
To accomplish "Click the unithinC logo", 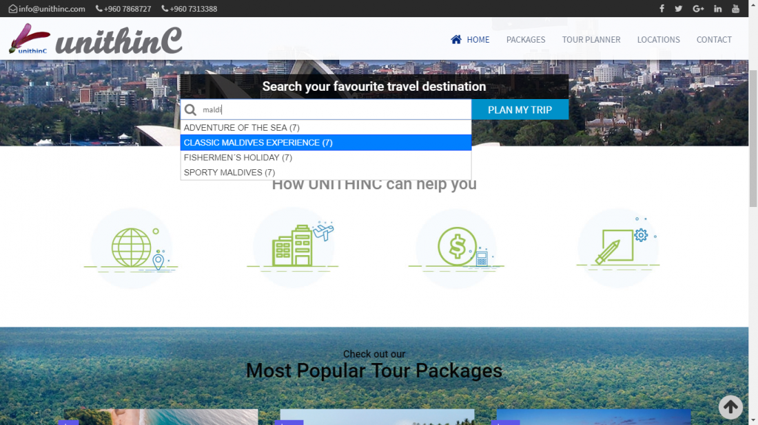I will point(96,39).
